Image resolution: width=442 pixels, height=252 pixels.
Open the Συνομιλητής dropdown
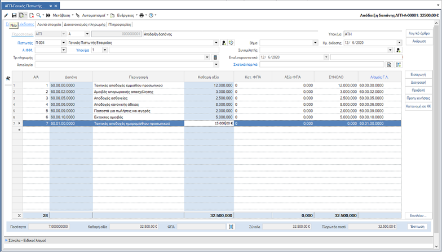(390, 50)
